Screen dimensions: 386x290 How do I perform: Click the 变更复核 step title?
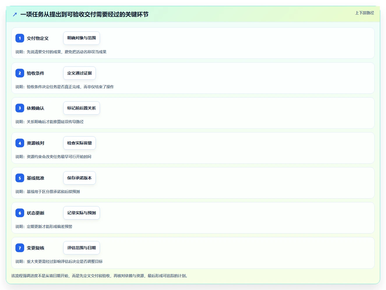(x=36, y=248)
